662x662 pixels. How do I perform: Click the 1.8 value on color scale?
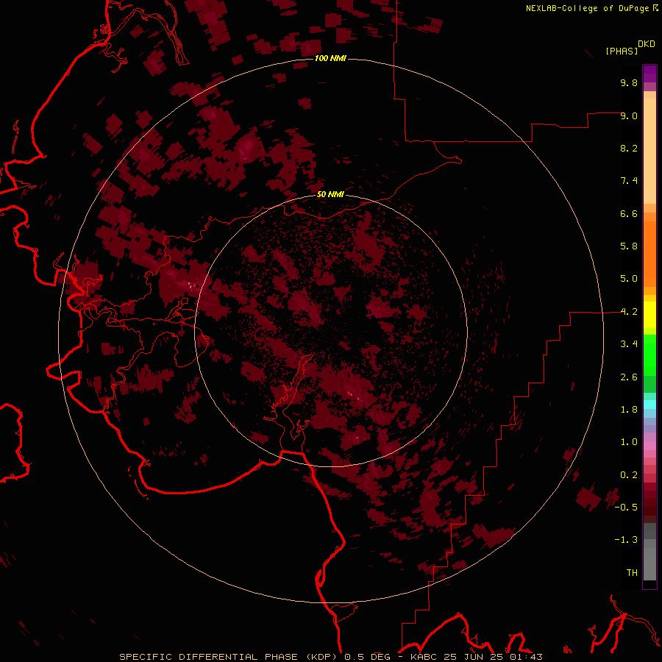coord(629,410)
